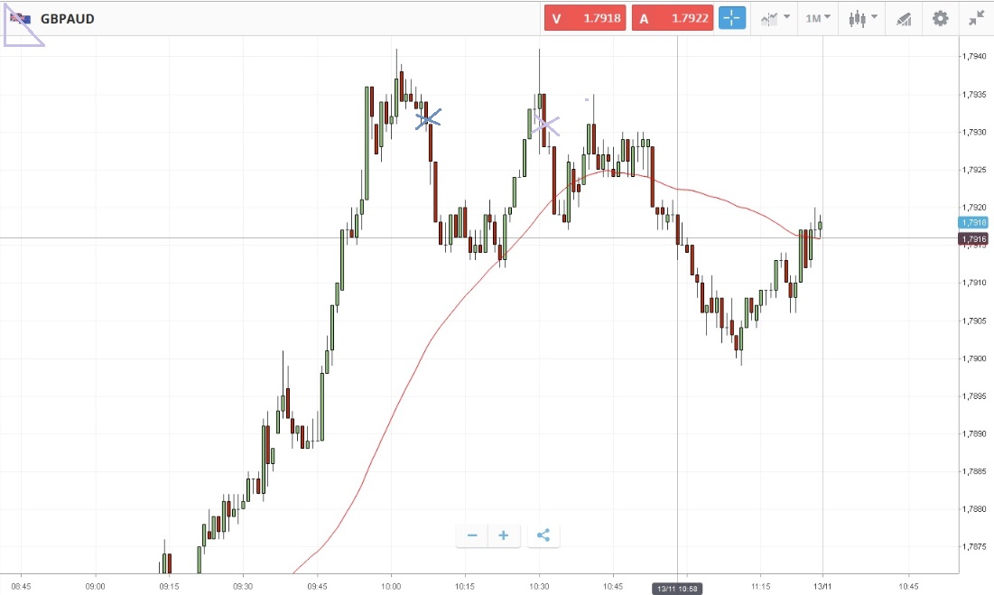This screenshot has height=595, width=994.
Task: Click the 13/11 10:58 time marker
Action: coord(677,589)
